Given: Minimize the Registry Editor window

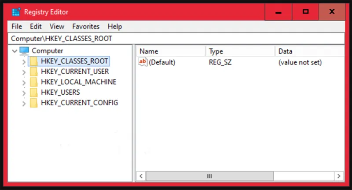Looking at the screenshot, I should pos(279,12).
